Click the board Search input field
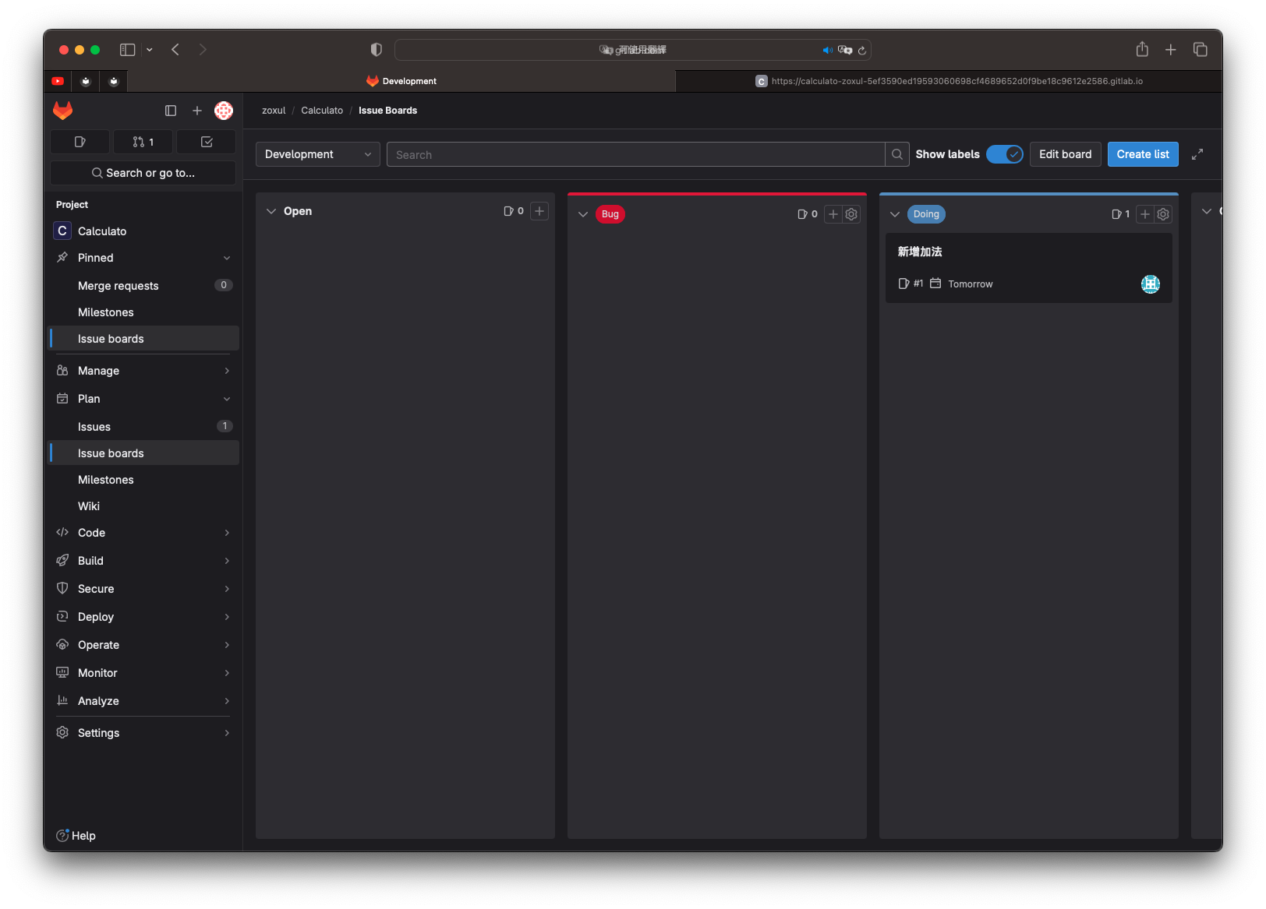The width and height of the screenshot is (1266, 909). [x=635, y=154]
